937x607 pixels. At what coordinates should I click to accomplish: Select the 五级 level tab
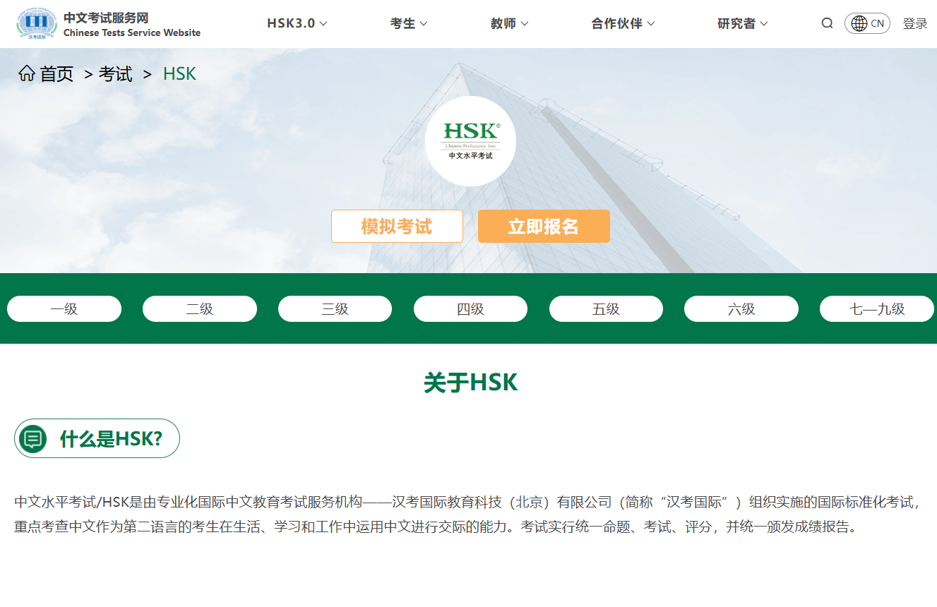[x=606, y=308]
